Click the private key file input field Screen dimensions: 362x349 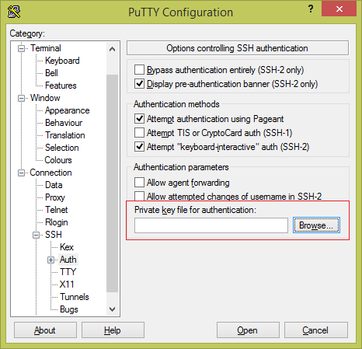(x=211, y=225)
